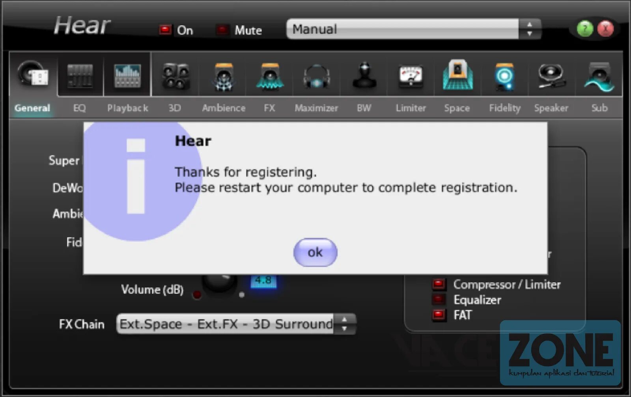This screenshot has height=397, width=631.
Task: Open the Fidelity icon
Action: pos(504,77)
